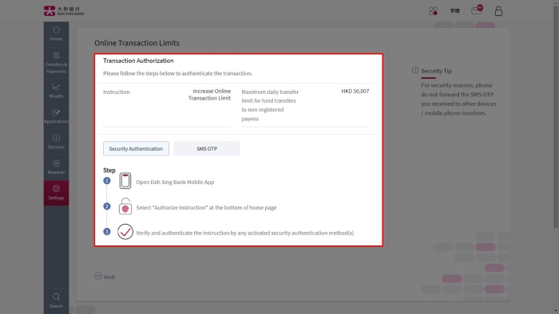Image resolution: width=559 pixels, height=314 pixels.
Task: Click the page vertical scrollbar
Action: click(556, 117)
